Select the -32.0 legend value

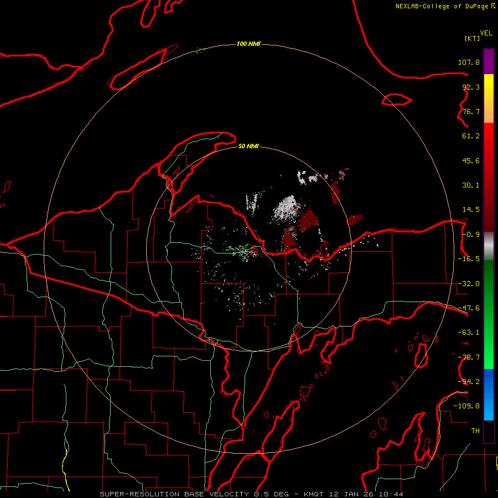pos(469,284)
